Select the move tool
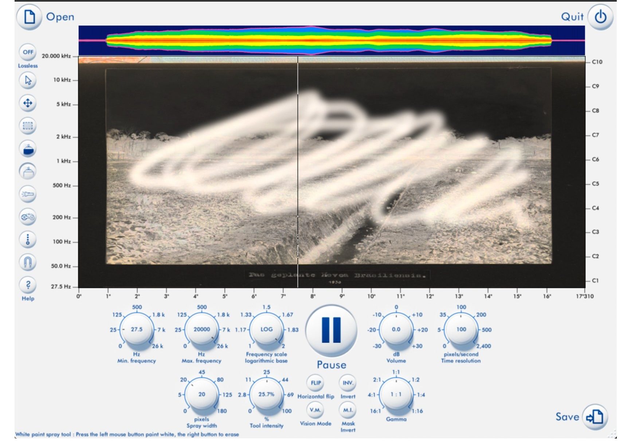This screenshot has width=635, height=448. (27, 104)
